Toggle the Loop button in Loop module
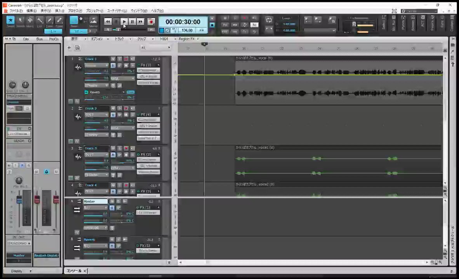459x279 pixels. pos(269,20)
